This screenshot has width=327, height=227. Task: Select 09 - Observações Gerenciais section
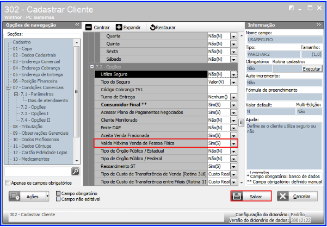(41, 133)
